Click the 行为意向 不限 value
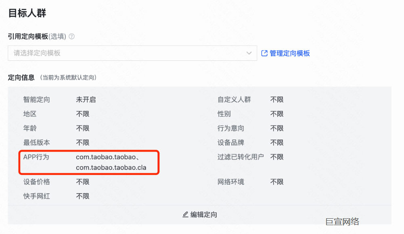The image size is (404, 234). (276, 128)
